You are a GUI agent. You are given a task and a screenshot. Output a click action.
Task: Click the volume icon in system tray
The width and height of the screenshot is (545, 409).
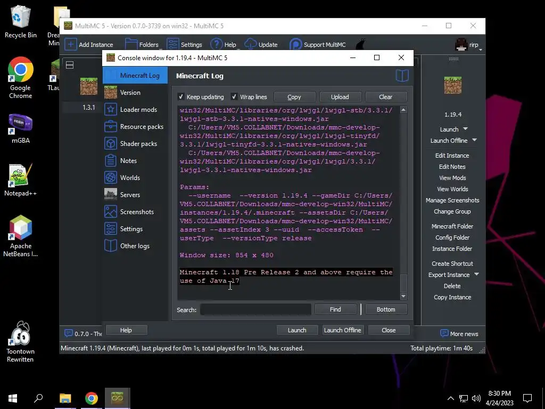(x=476, y=398)
